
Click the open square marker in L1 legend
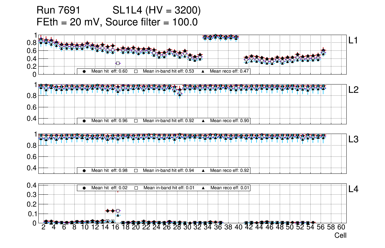[x=136, y=71]
